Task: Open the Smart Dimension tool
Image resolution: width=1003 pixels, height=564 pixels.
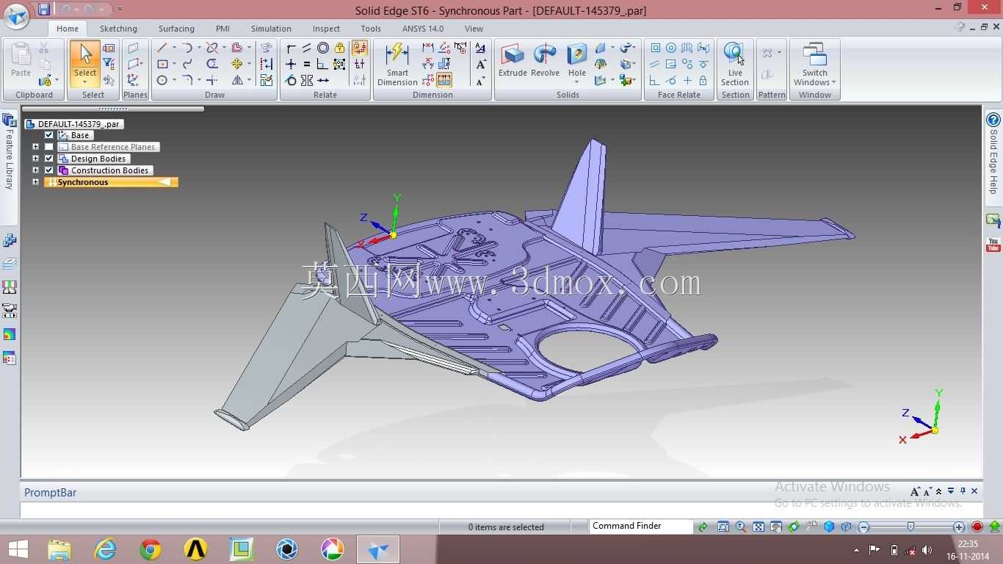Action: coord(397,64)
